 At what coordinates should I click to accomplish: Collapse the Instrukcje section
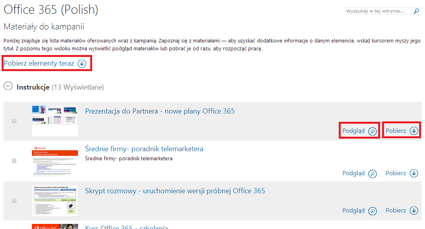click(x=8, y=86)
